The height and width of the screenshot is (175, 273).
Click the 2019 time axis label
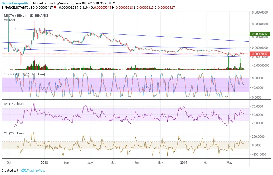click(x=184, y=163)
